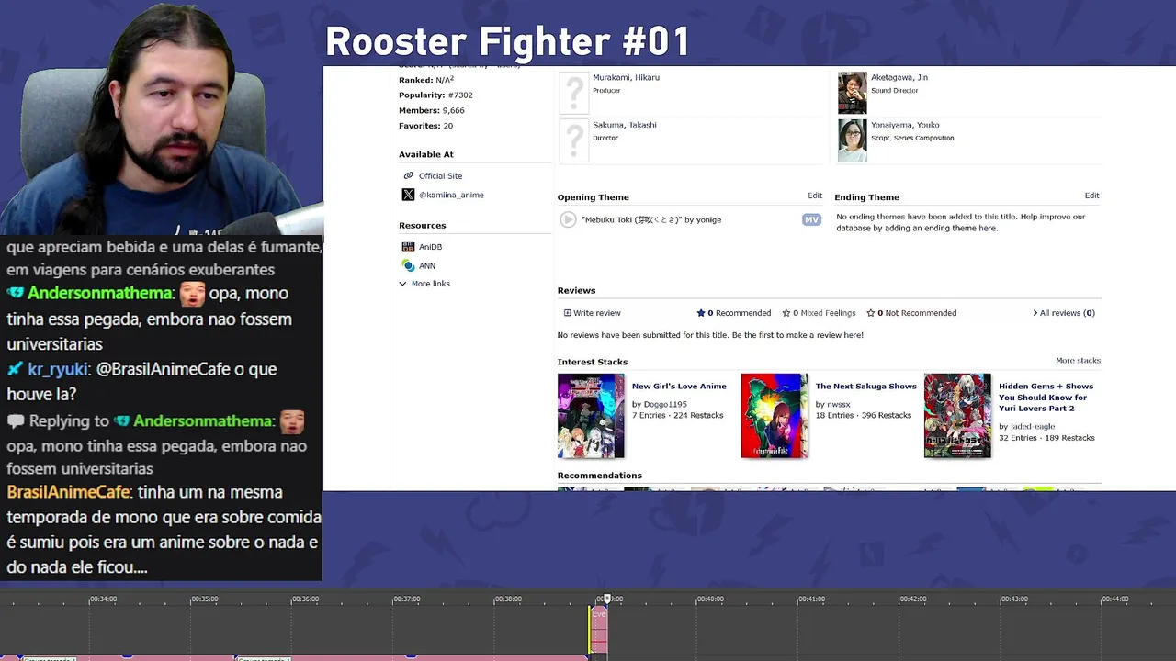This screenshot has width=1176, height=661.
Task: Click Write review
Action: pyautogui.click(x=592, y=313)
